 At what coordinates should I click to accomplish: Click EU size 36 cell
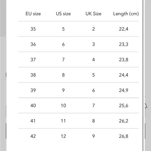click(33, 44)
